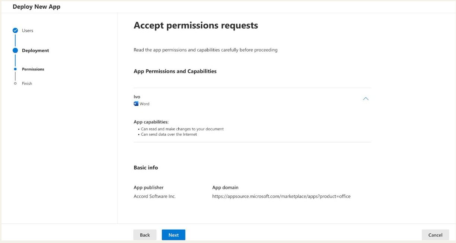This screenshot has width=456, height=243.
Task: Click the Users step checkmark icon
Action: click(15, 30)
